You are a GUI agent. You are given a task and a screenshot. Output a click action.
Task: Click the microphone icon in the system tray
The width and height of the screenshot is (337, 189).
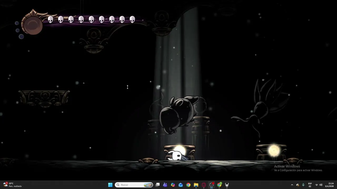(x=303, y=185)
